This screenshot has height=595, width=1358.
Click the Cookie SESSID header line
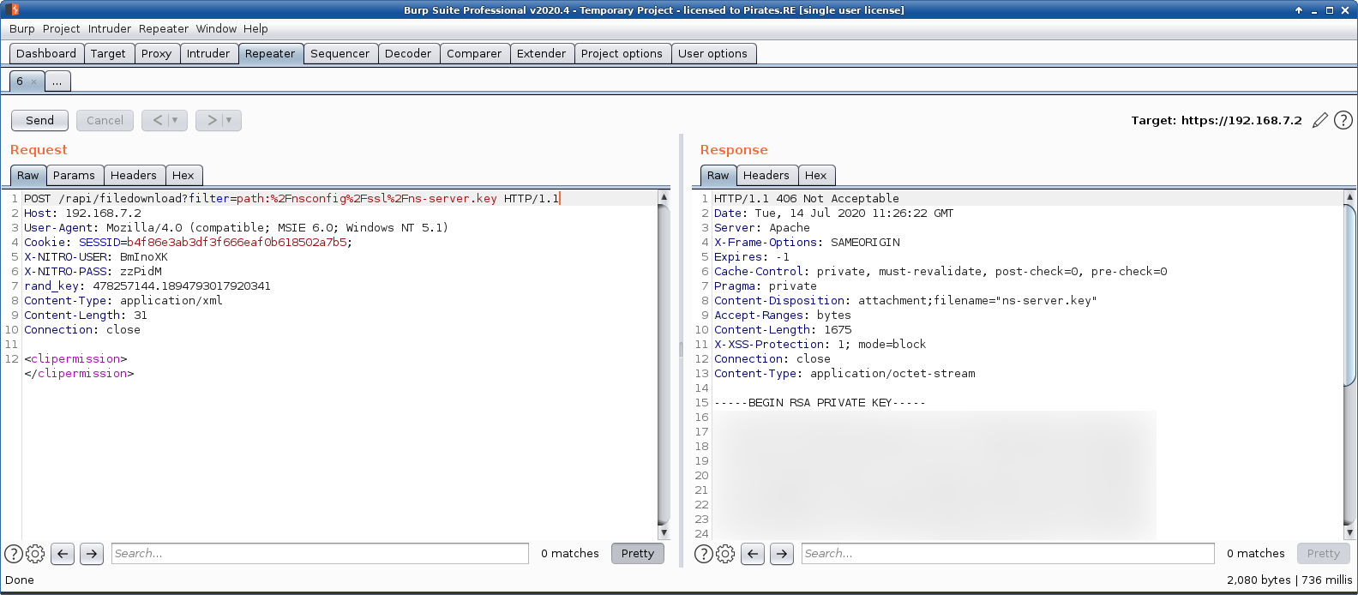(189, 243)
